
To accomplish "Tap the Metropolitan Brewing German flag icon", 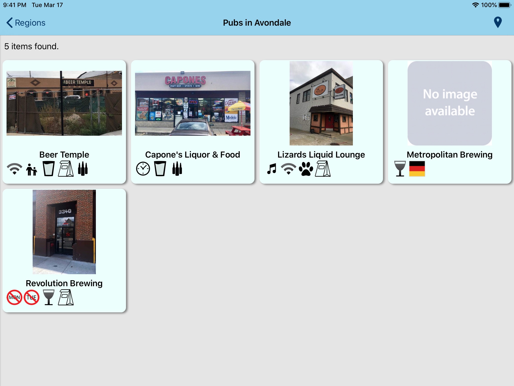I will (x=417, y=169).
